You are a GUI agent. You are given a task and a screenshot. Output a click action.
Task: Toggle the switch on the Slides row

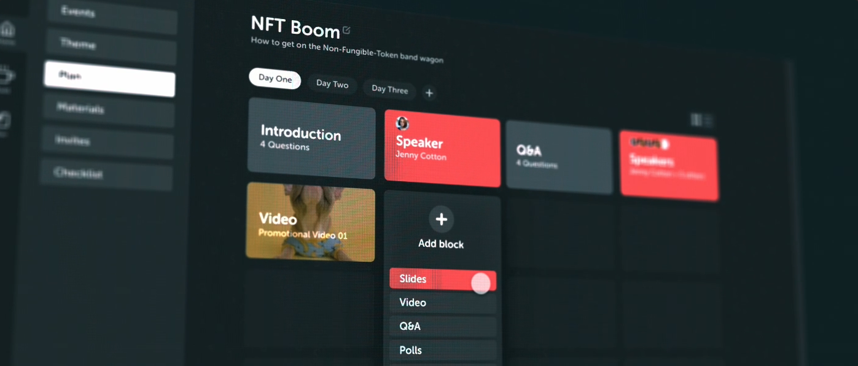point(481,281)
